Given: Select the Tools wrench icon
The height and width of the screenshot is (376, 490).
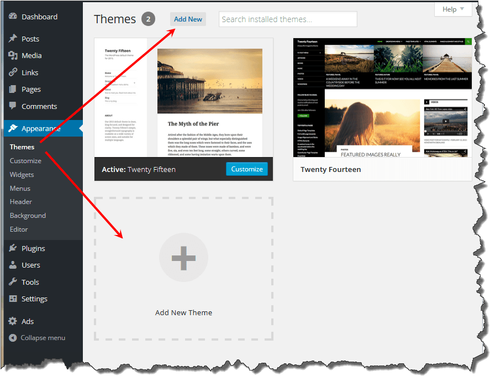Looking at the screenshot, I should pyautogui.click(x=12, y=281).
